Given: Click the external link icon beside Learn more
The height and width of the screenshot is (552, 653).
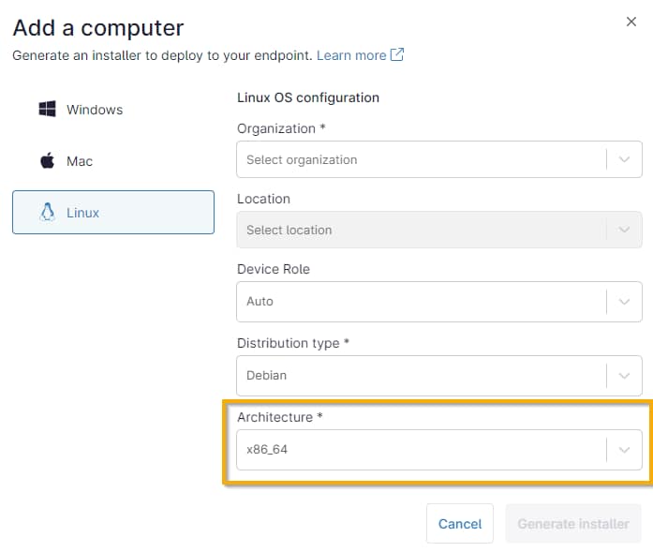Looking at the screenshot, I should pos(397,55).
